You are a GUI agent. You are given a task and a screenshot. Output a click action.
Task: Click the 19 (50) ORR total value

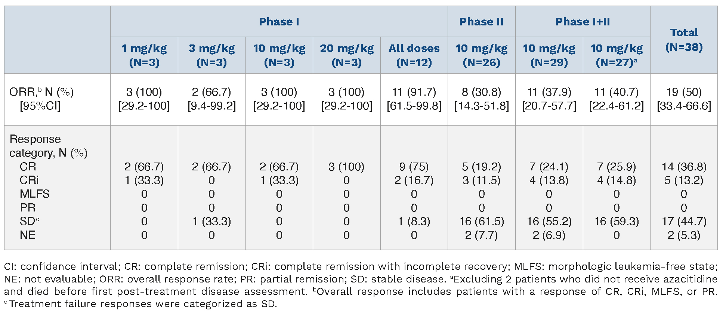(x=684, y=92)
